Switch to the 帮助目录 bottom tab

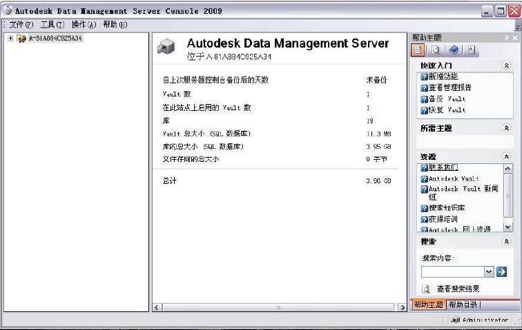pyautogui.click(x=463, y=305)
